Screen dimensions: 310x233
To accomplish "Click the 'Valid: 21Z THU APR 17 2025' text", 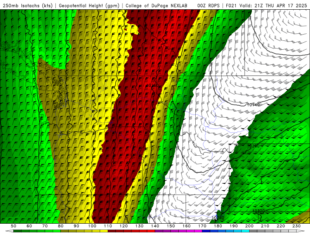I will 274,6.
